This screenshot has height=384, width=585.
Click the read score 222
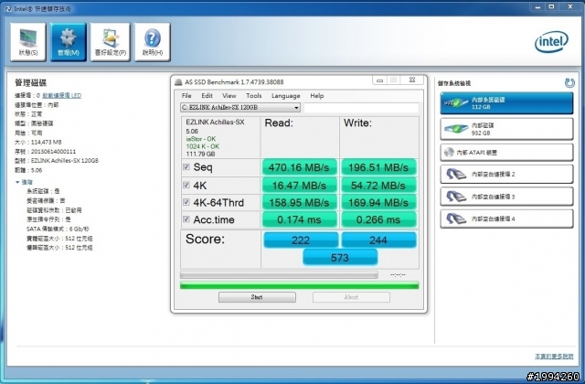click(301, 240)
